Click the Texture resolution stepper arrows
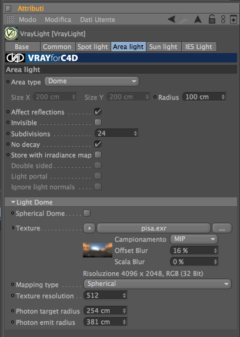This screenshot has width=240, height=337. (124, 296)
